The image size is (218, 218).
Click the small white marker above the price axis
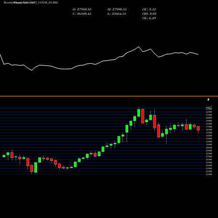[x=208, y=99]
